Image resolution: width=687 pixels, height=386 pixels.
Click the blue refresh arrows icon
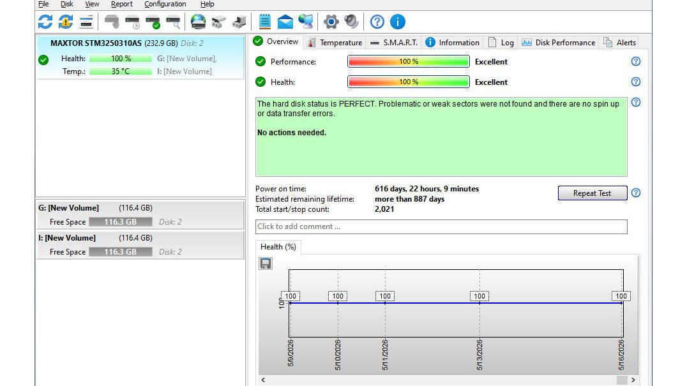(x=45, y=22)
